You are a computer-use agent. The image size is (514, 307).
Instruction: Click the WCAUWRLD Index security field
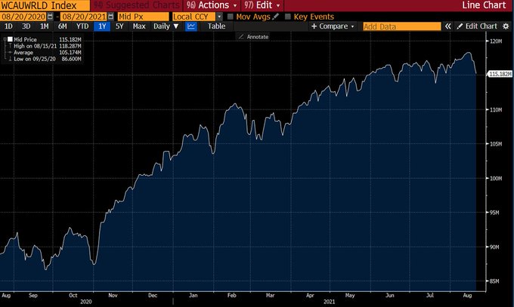point(45,5)
